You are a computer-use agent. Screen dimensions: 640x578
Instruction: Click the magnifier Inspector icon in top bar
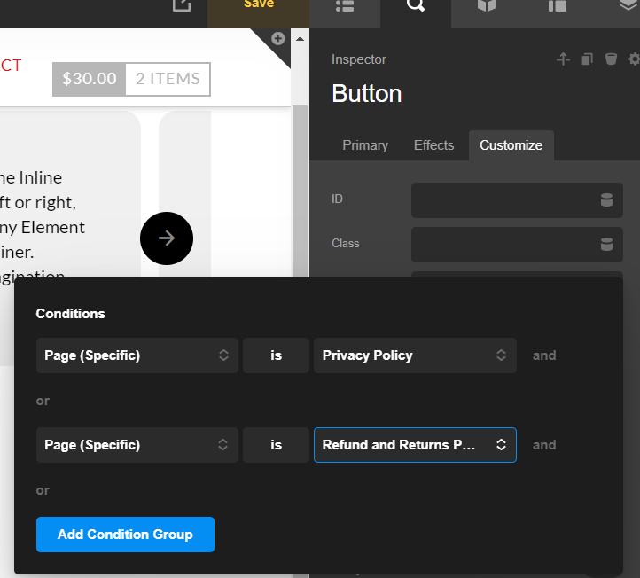416,6
